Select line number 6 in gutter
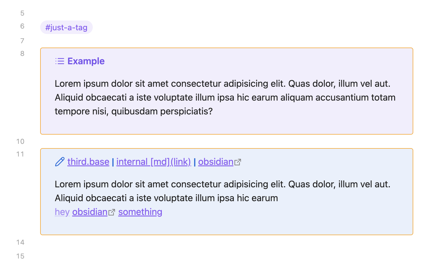430x264 pixels. coord(22,26)
